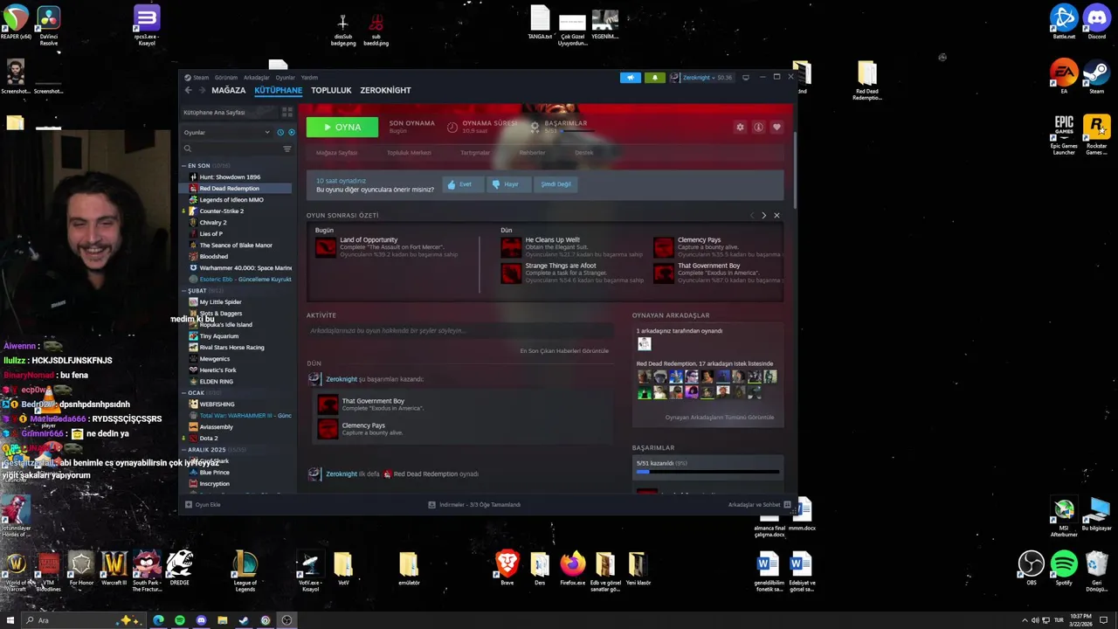Screen dimensions: 1118x629
Task: Click achievements 5/51 progress bar in sidebar
Action: (707, 472)
